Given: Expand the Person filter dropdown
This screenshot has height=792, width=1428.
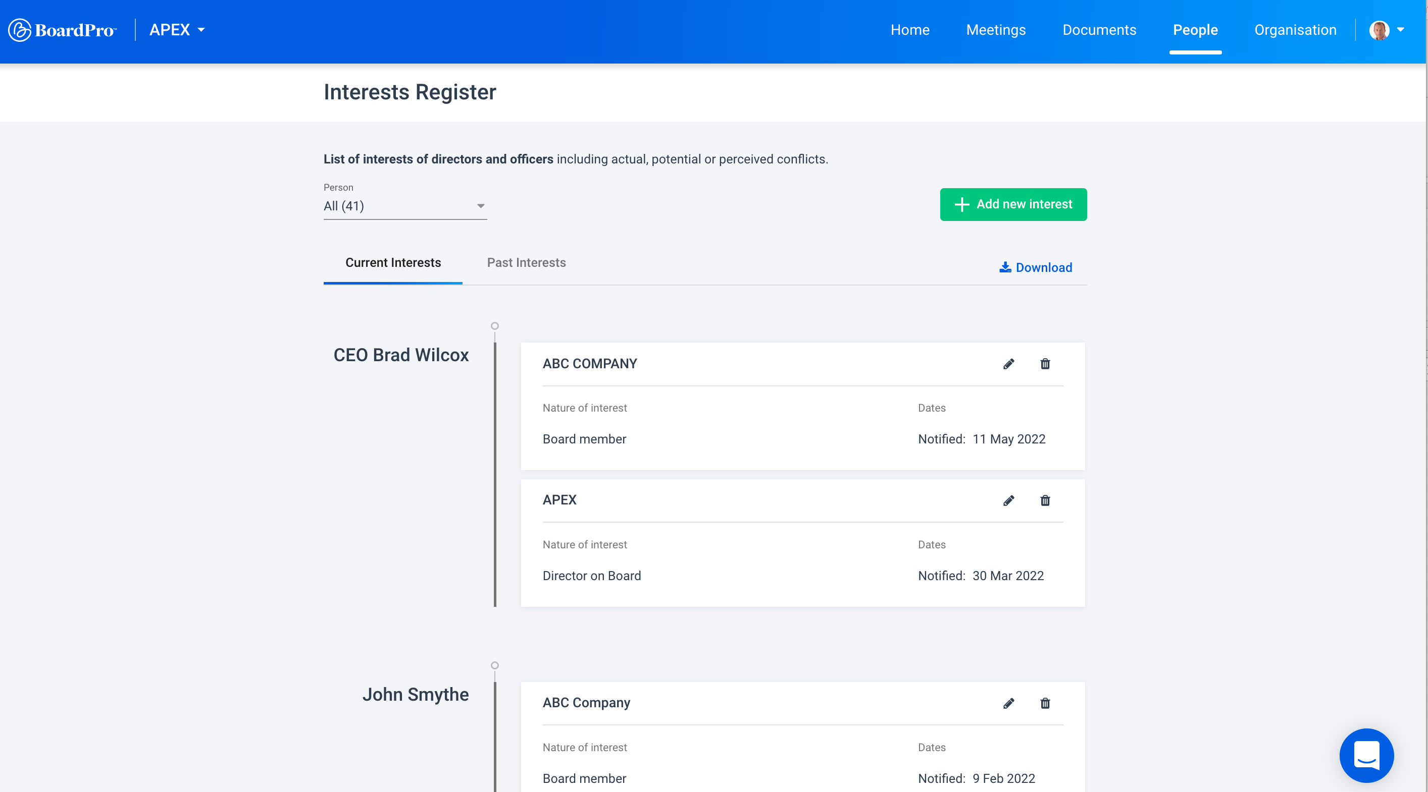Looking at the screenshot, I should pos(480,206).
